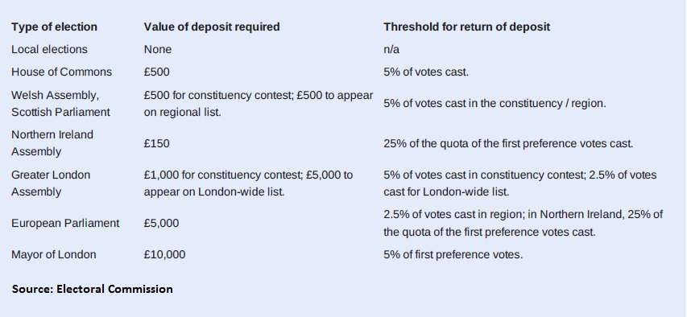Screen dimensions: 687x317
Task: Select the '25% of the quota' threshold cell
Action: pyautogui.click(x=509, y=143)
